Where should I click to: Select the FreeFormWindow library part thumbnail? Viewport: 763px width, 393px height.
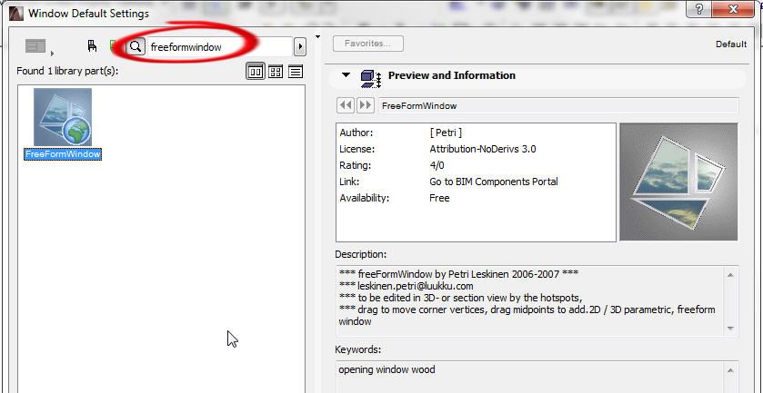(63, 117)
